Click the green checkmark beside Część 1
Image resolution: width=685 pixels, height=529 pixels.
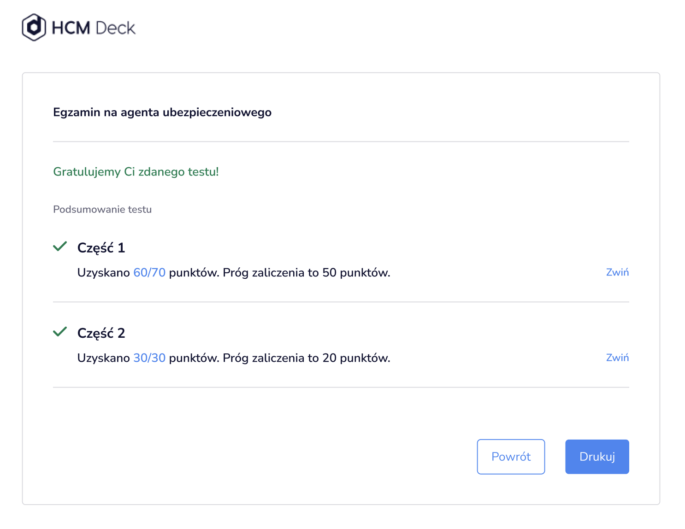(60, 247)
